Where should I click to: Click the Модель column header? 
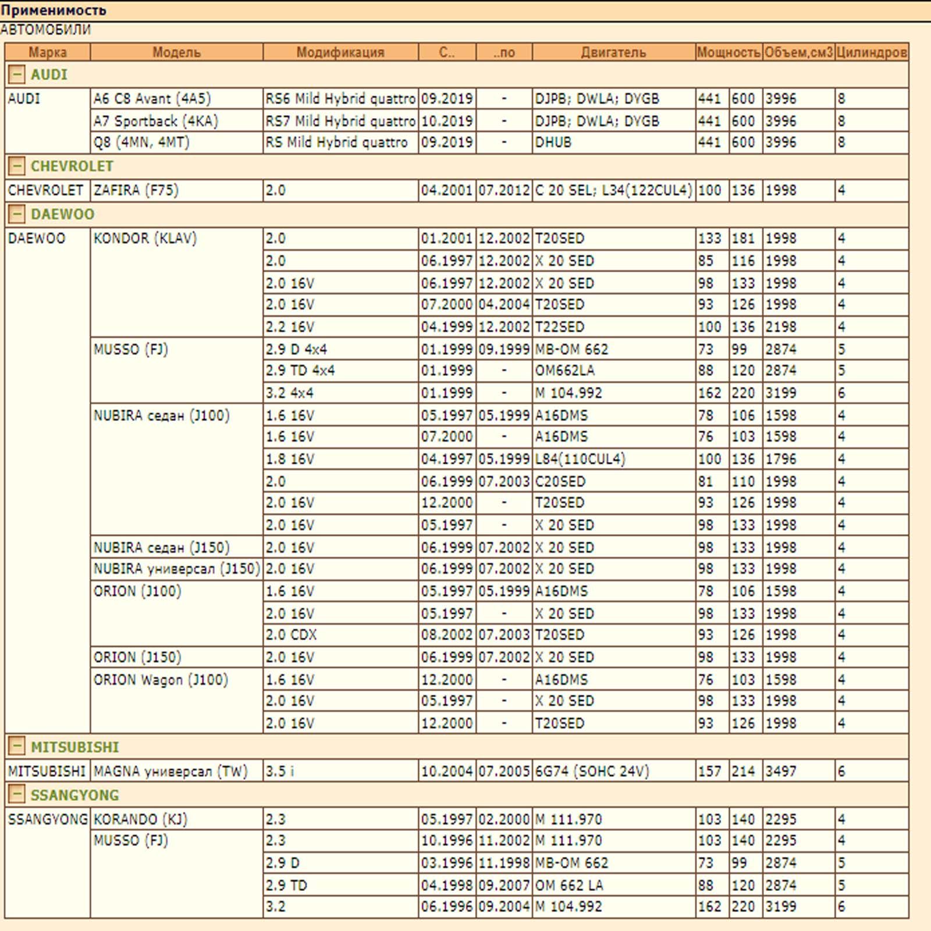tap(176, 52)
